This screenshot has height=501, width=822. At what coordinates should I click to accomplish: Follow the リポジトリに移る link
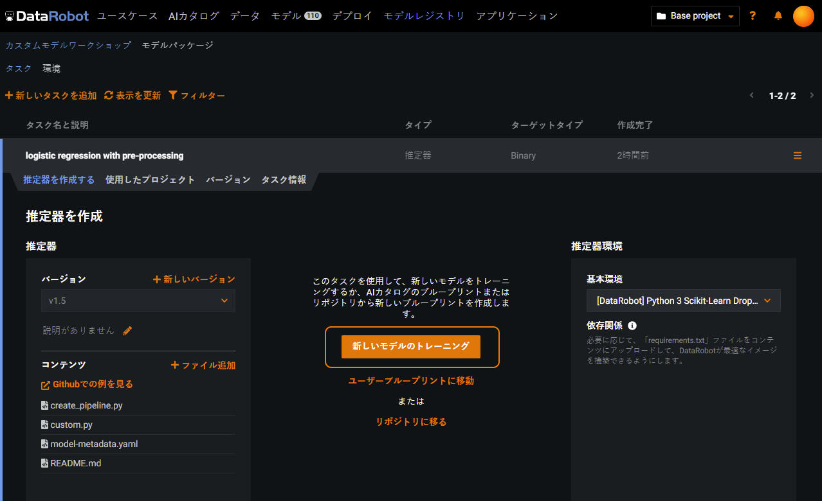pos(411,422)
